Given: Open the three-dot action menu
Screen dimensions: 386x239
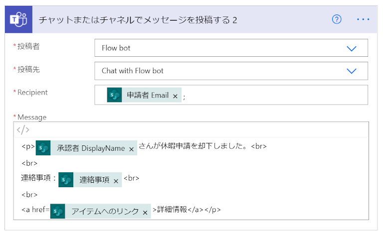Looking at the screenshot, I should (x=363, y=19).
